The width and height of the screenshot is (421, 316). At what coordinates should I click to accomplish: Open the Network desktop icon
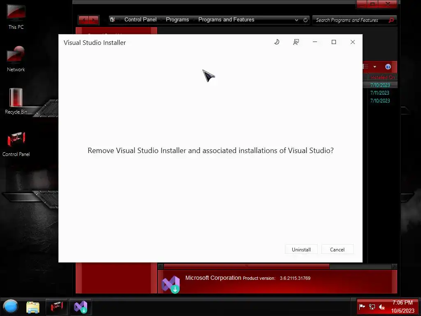pos(16,58)
